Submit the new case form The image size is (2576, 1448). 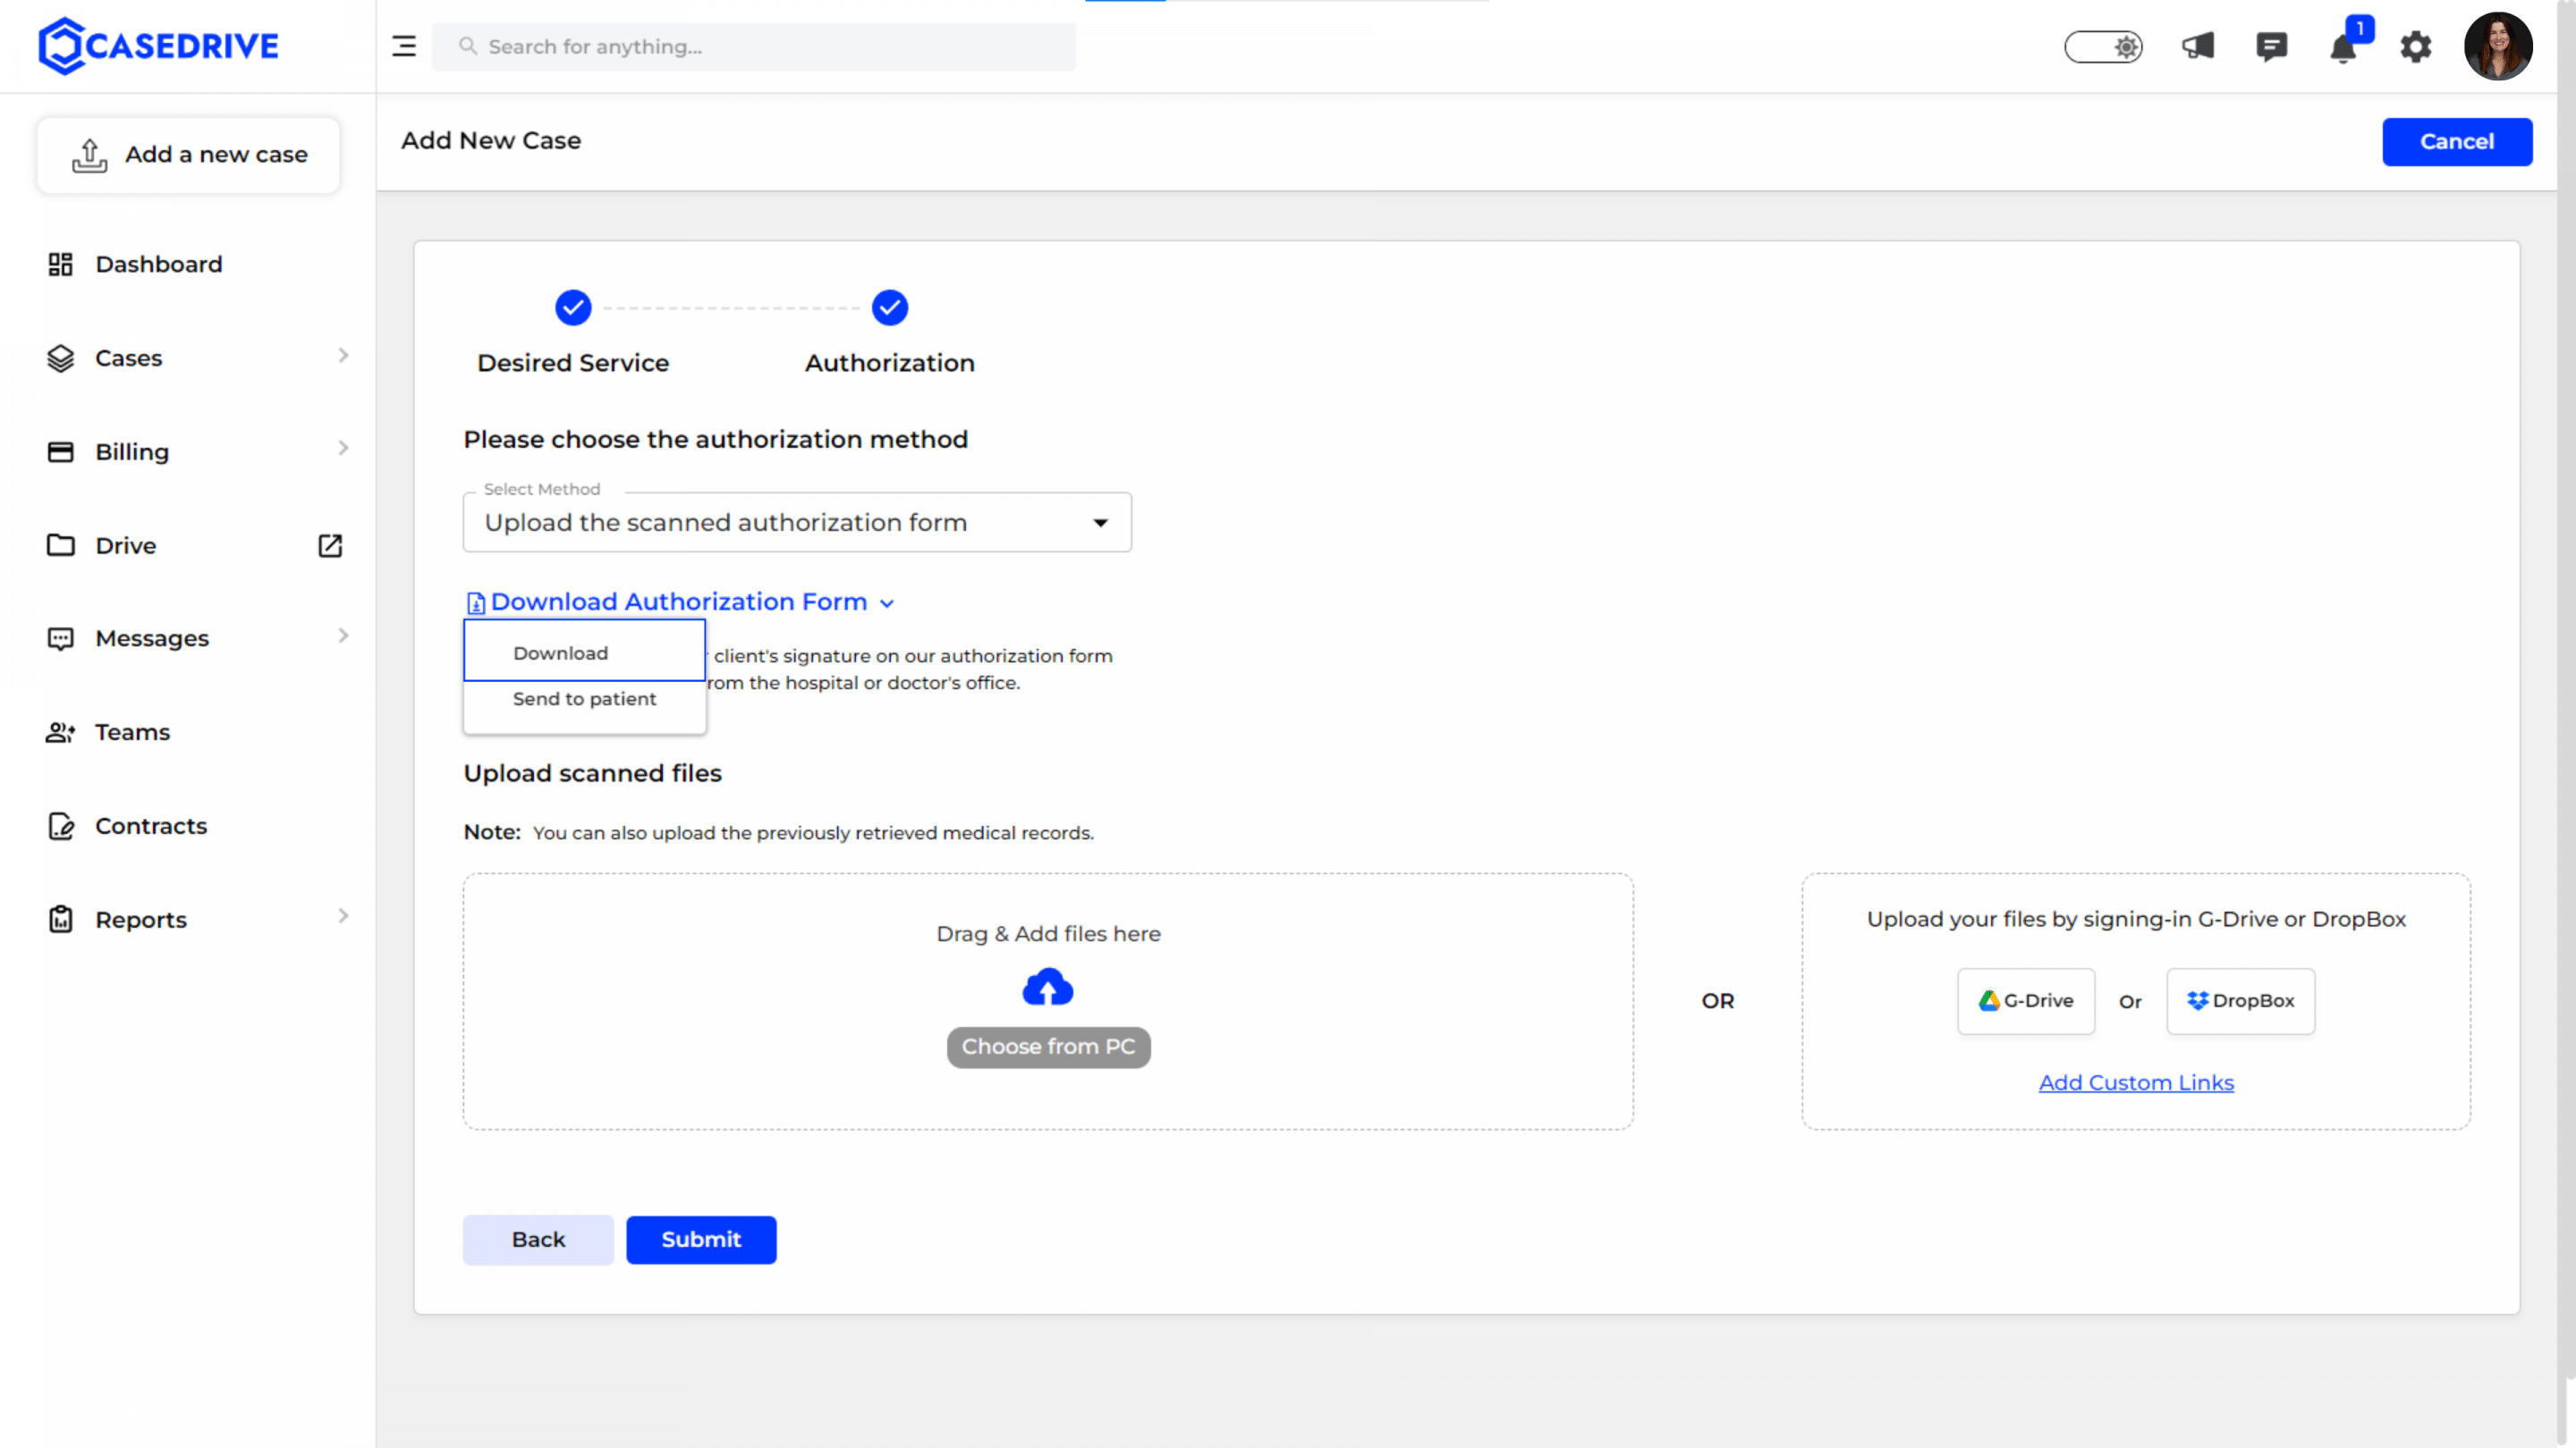pyautogui.click(x=701, y=1240)
